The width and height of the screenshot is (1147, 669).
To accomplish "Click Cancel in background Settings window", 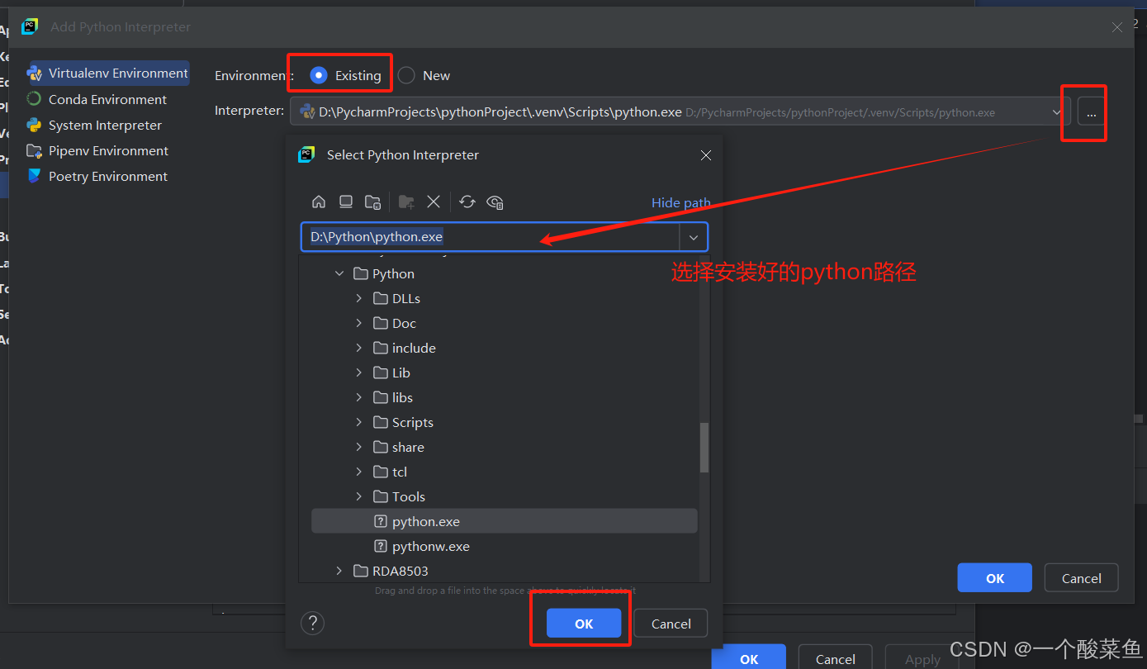I will 836,658.
